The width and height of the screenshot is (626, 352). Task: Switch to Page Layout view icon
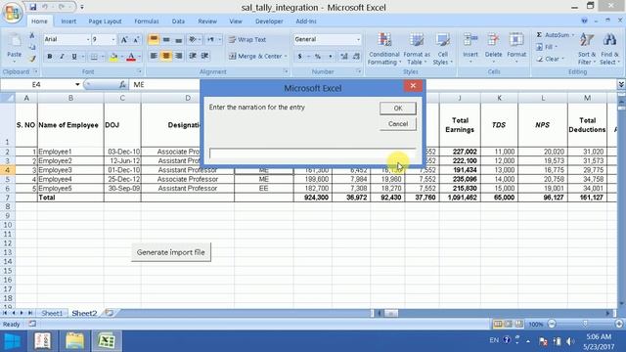click(x=509, y=324)
